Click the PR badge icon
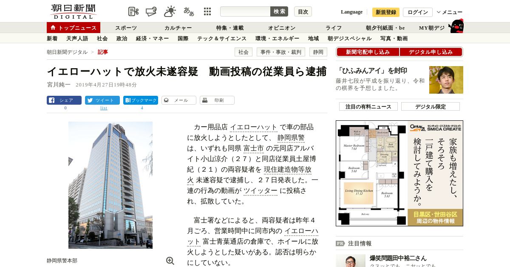The width and height of the screenshot is (510, 267). click(x=340, y=243)
